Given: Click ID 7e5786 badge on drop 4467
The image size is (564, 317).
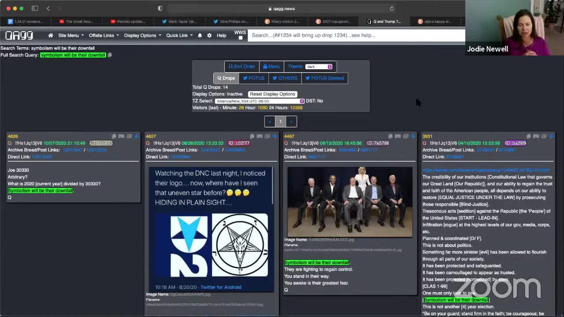Looking at the screenshot, I should coord(378,143).
